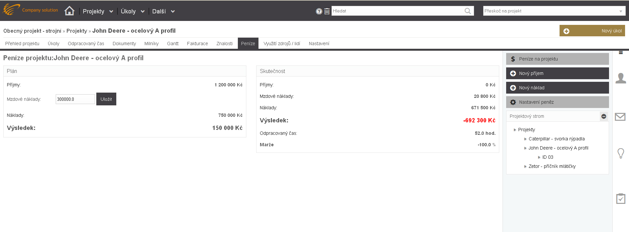Screen dimensions: 629x232
Task: Open the Úkoly top menu
Action: tap(128, 11)
